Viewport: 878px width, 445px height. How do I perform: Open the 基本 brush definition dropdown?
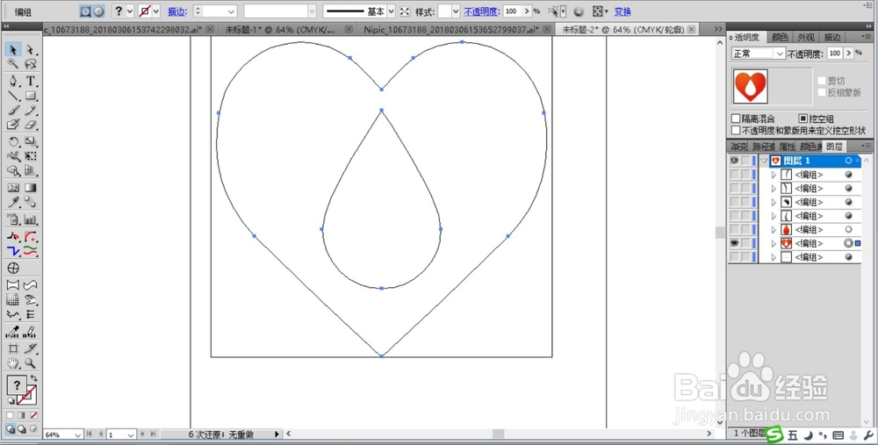(392, 11)
